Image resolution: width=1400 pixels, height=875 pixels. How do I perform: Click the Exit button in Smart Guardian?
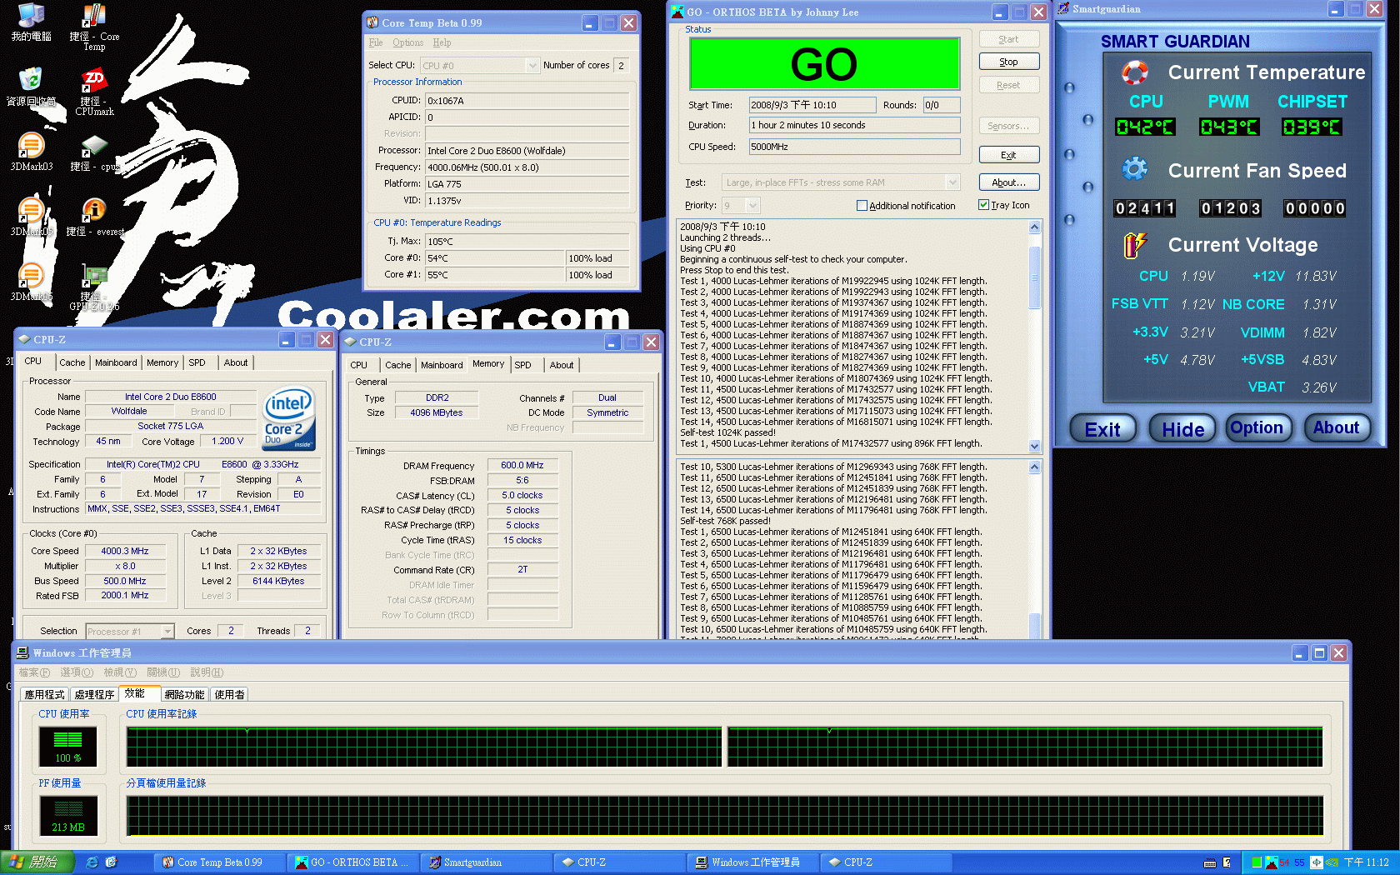tap(1102, 429)
